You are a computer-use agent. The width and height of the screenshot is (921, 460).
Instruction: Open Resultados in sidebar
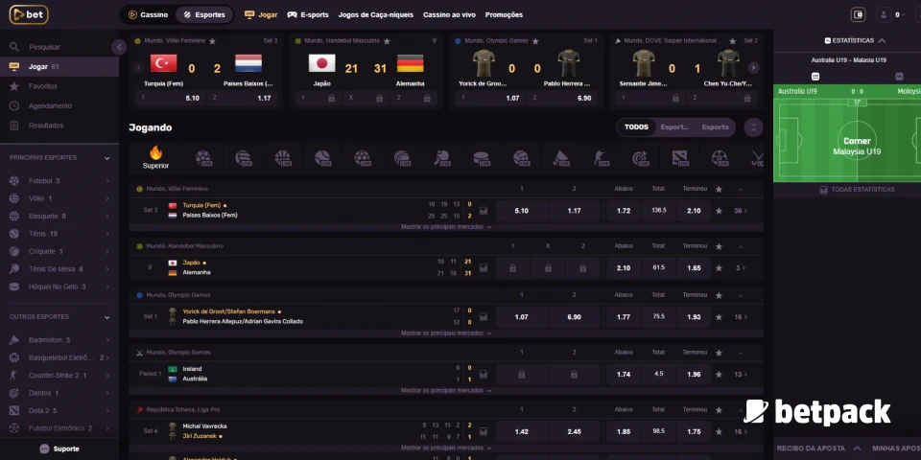(46, 126)
